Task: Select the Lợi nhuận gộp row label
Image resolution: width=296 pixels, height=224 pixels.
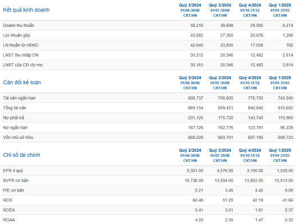Action: 16,35
